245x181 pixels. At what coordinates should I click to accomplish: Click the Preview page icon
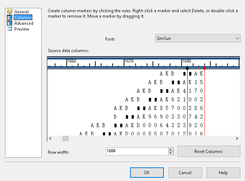pyautogui.click(x=10, y=29)
